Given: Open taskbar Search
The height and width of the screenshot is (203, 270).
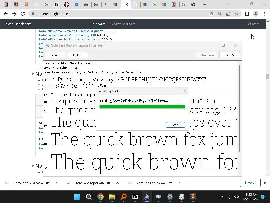Looking at the screenshot, I should click(89, 197).
